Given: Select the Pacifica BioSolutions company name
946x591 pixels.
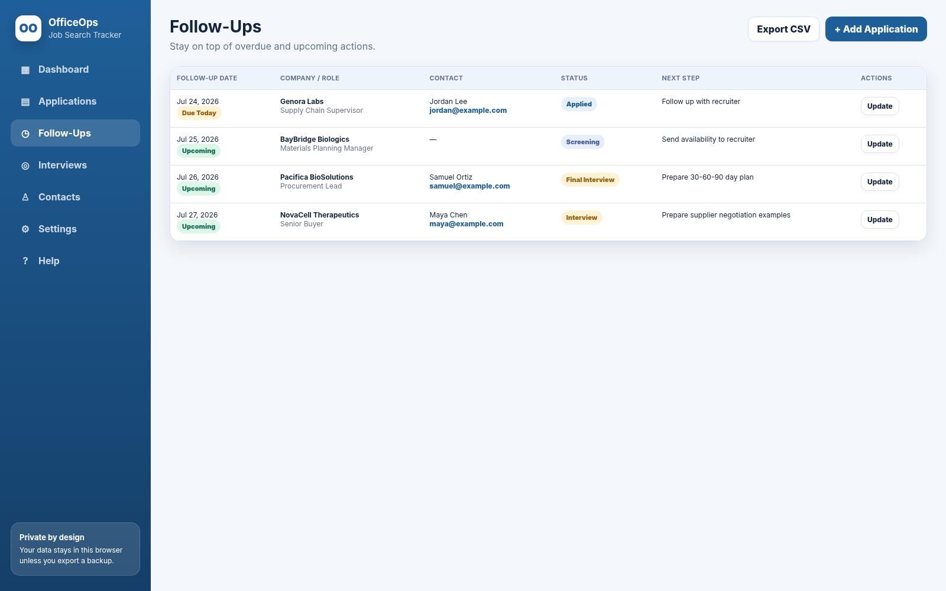Looking at the screenshot, I should [x=316, y=177].
